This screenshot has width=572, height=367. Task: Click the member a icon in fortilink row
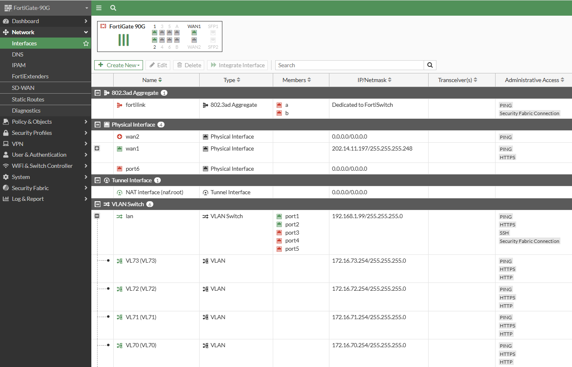coord(279,105)
